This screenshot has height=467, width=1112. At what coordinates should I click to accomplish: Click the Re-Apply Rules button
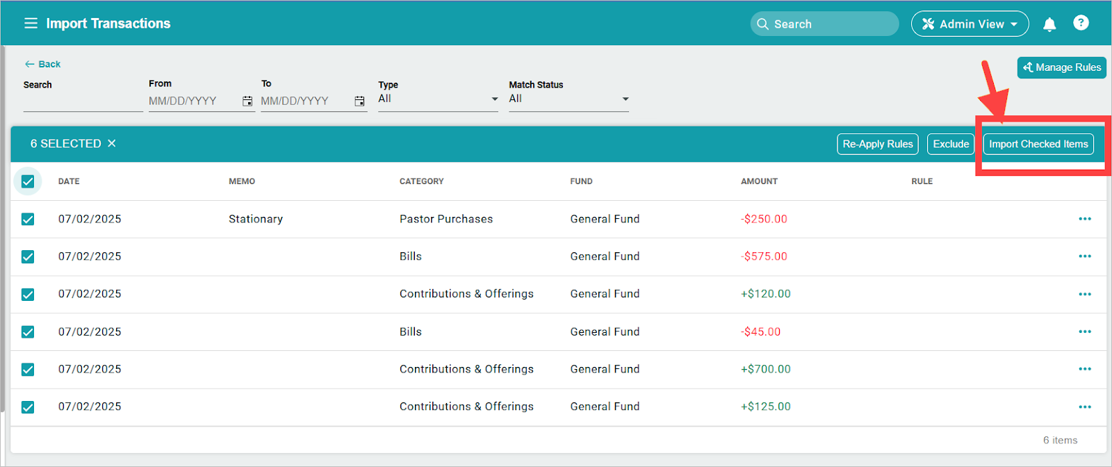pyautogui.click(x=877, y=145)
